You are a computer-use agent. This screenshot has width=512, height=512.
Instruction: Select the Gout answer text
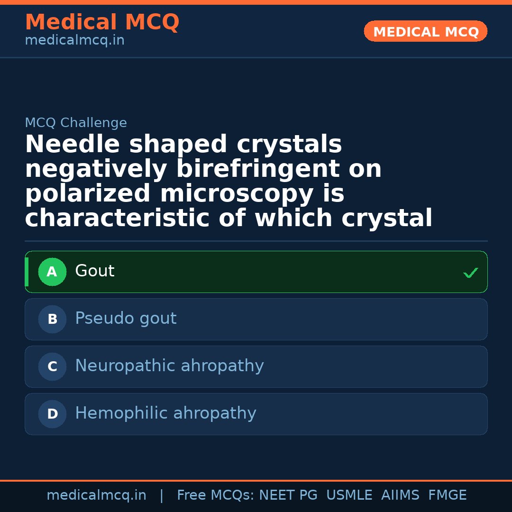point(95,271)
